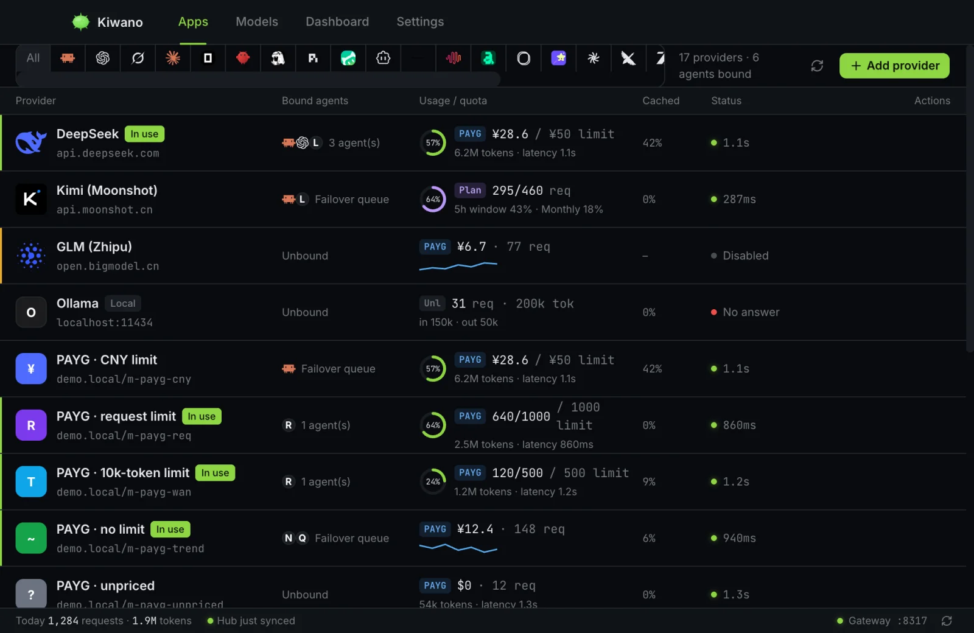Click the 24% ring on 10k-token limit
974x633 pixels.
point(433,481)
